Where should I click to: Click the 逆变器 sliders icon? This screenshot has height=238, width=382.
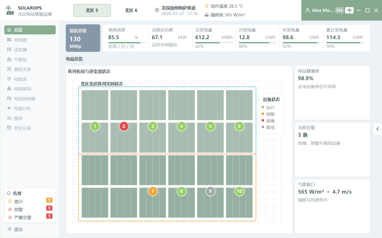tap(9, 49)
